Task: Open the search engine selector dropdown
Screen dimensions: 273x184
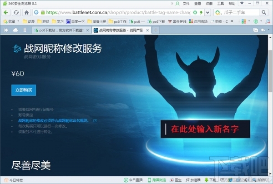Action: pyautogui.click(x=219, y=13)
